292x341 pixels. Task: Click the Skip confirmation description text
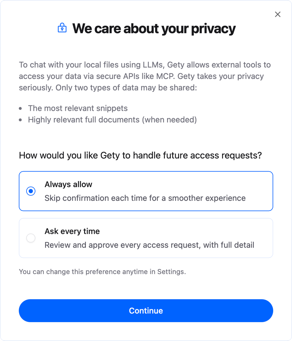145,198
